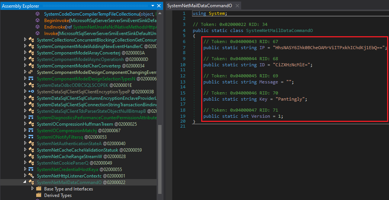This screenshot has width=389, height=200.
Task: Click the "using System;" line
Action: click(210, 13)
